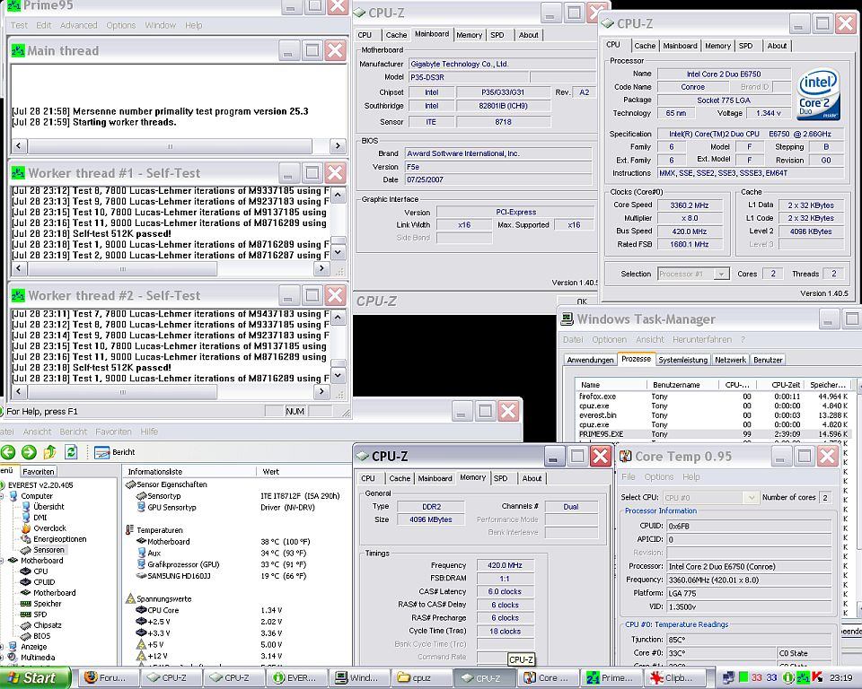Viewport: 862px width, 689px height.
Task: Open the Processor #1 Selection dropdown in CPU-Z
Action: 721,274
